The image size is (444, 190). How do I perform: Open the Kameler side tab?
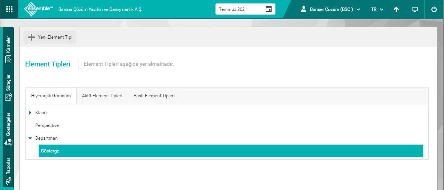pyautogui.click(x=8, y=49)
